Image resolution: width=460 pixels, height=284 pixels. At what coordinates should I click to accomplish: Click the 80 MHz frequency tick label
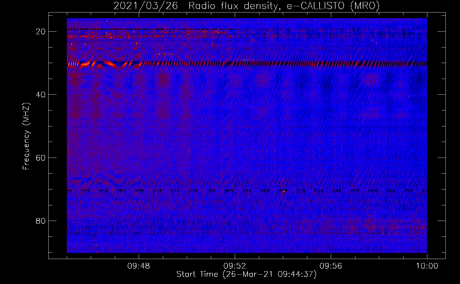41,221
